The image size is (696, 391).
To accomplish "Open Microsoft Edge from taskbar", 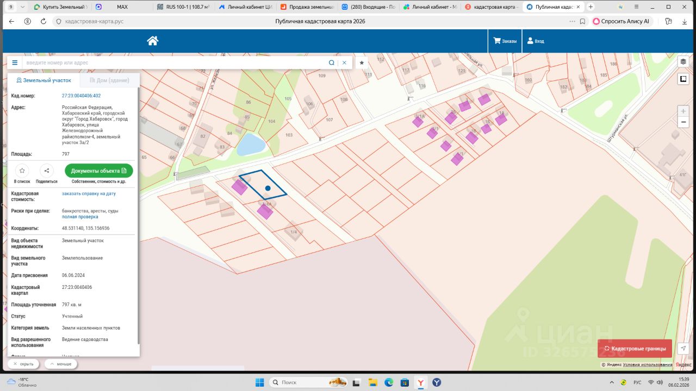I will coord(389,382).
